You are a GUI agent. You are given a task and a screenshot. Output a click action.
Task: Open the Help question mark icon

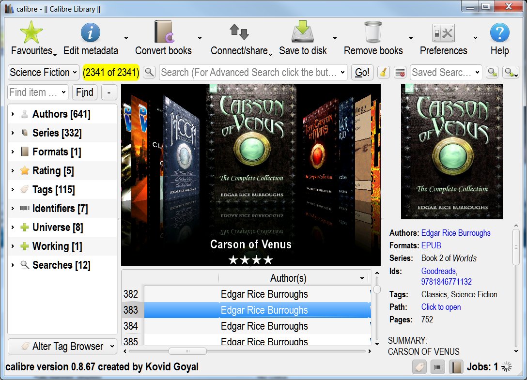click(499, 32)
